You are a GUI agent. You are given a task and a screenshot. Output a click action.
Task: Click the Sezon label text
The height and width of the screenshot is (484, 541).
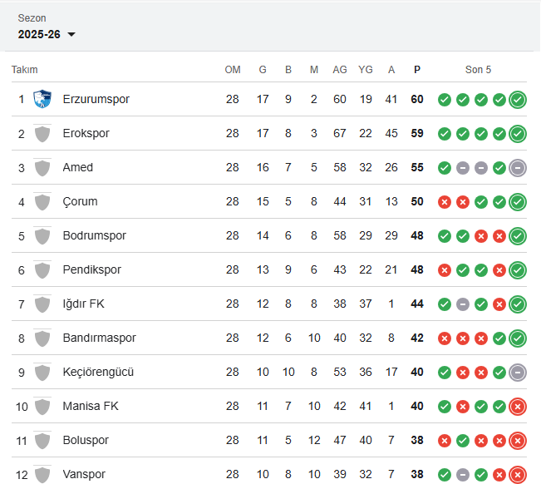click(32, 18)
